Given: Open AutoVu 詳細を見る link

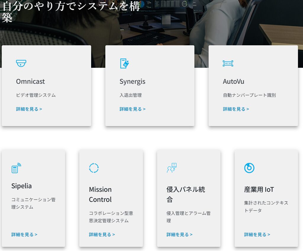Looking at the screenshot, I should coord(236,109).
